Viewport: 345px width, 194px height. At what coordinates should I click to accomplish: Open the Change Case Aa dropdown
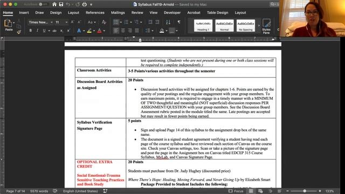(x=92, y=22)
